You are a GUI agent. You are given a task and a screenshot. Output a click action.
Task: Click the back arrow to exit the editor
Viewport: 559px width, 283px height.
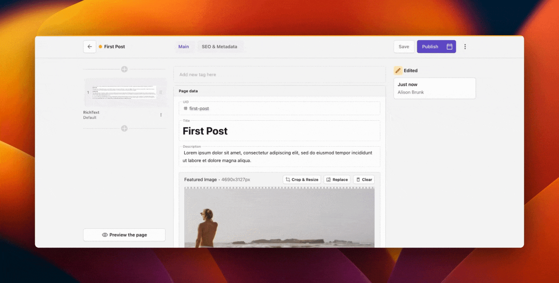[x=89, y=46]
